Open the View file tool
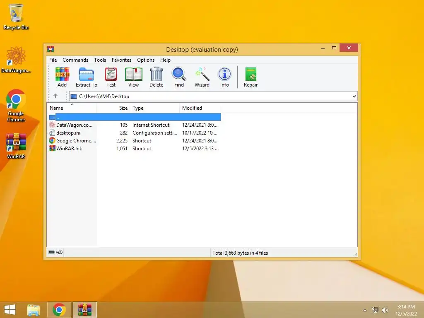The width and height of the screenshot is (424, 318). [x=134, y=77]
